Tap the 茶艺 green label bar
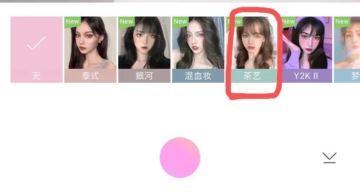Image resolution: width=360 pixels, height=192 pixels. [252, 76]
